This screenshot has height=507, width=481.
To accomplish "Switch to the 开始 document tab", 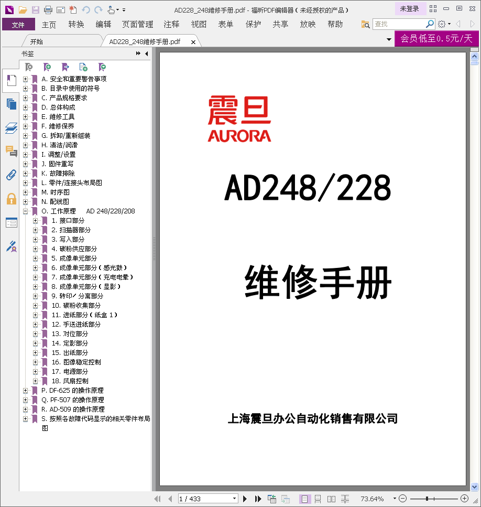I will point(37,41).
